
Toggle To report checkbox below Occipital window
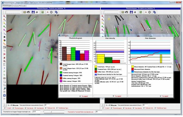click(103, 108)
